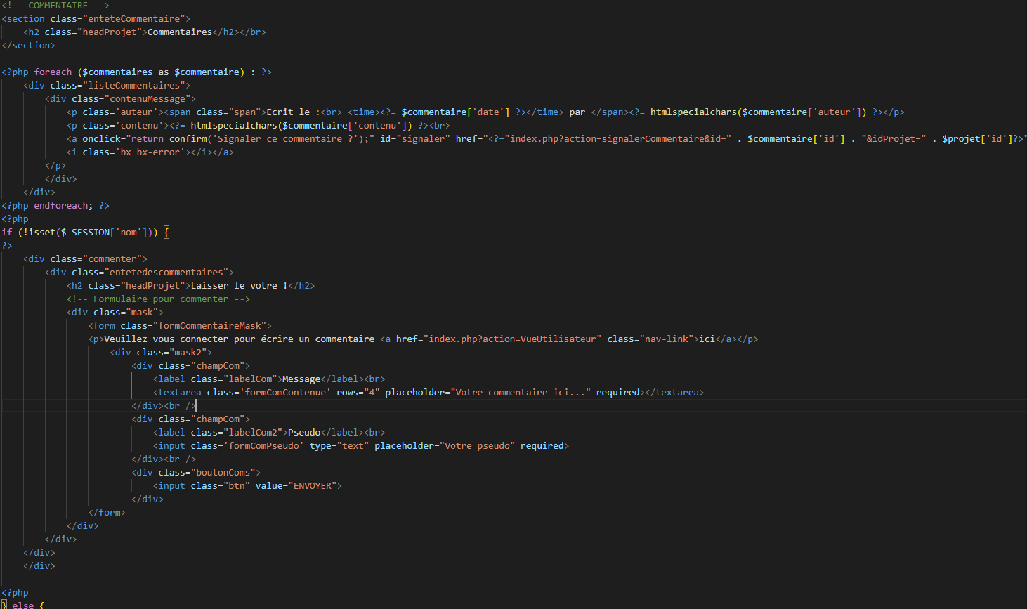Click the "mask2" class value
Image resolution: width=1027 pixels, height=609 pixels.
(x=188, y=353)
